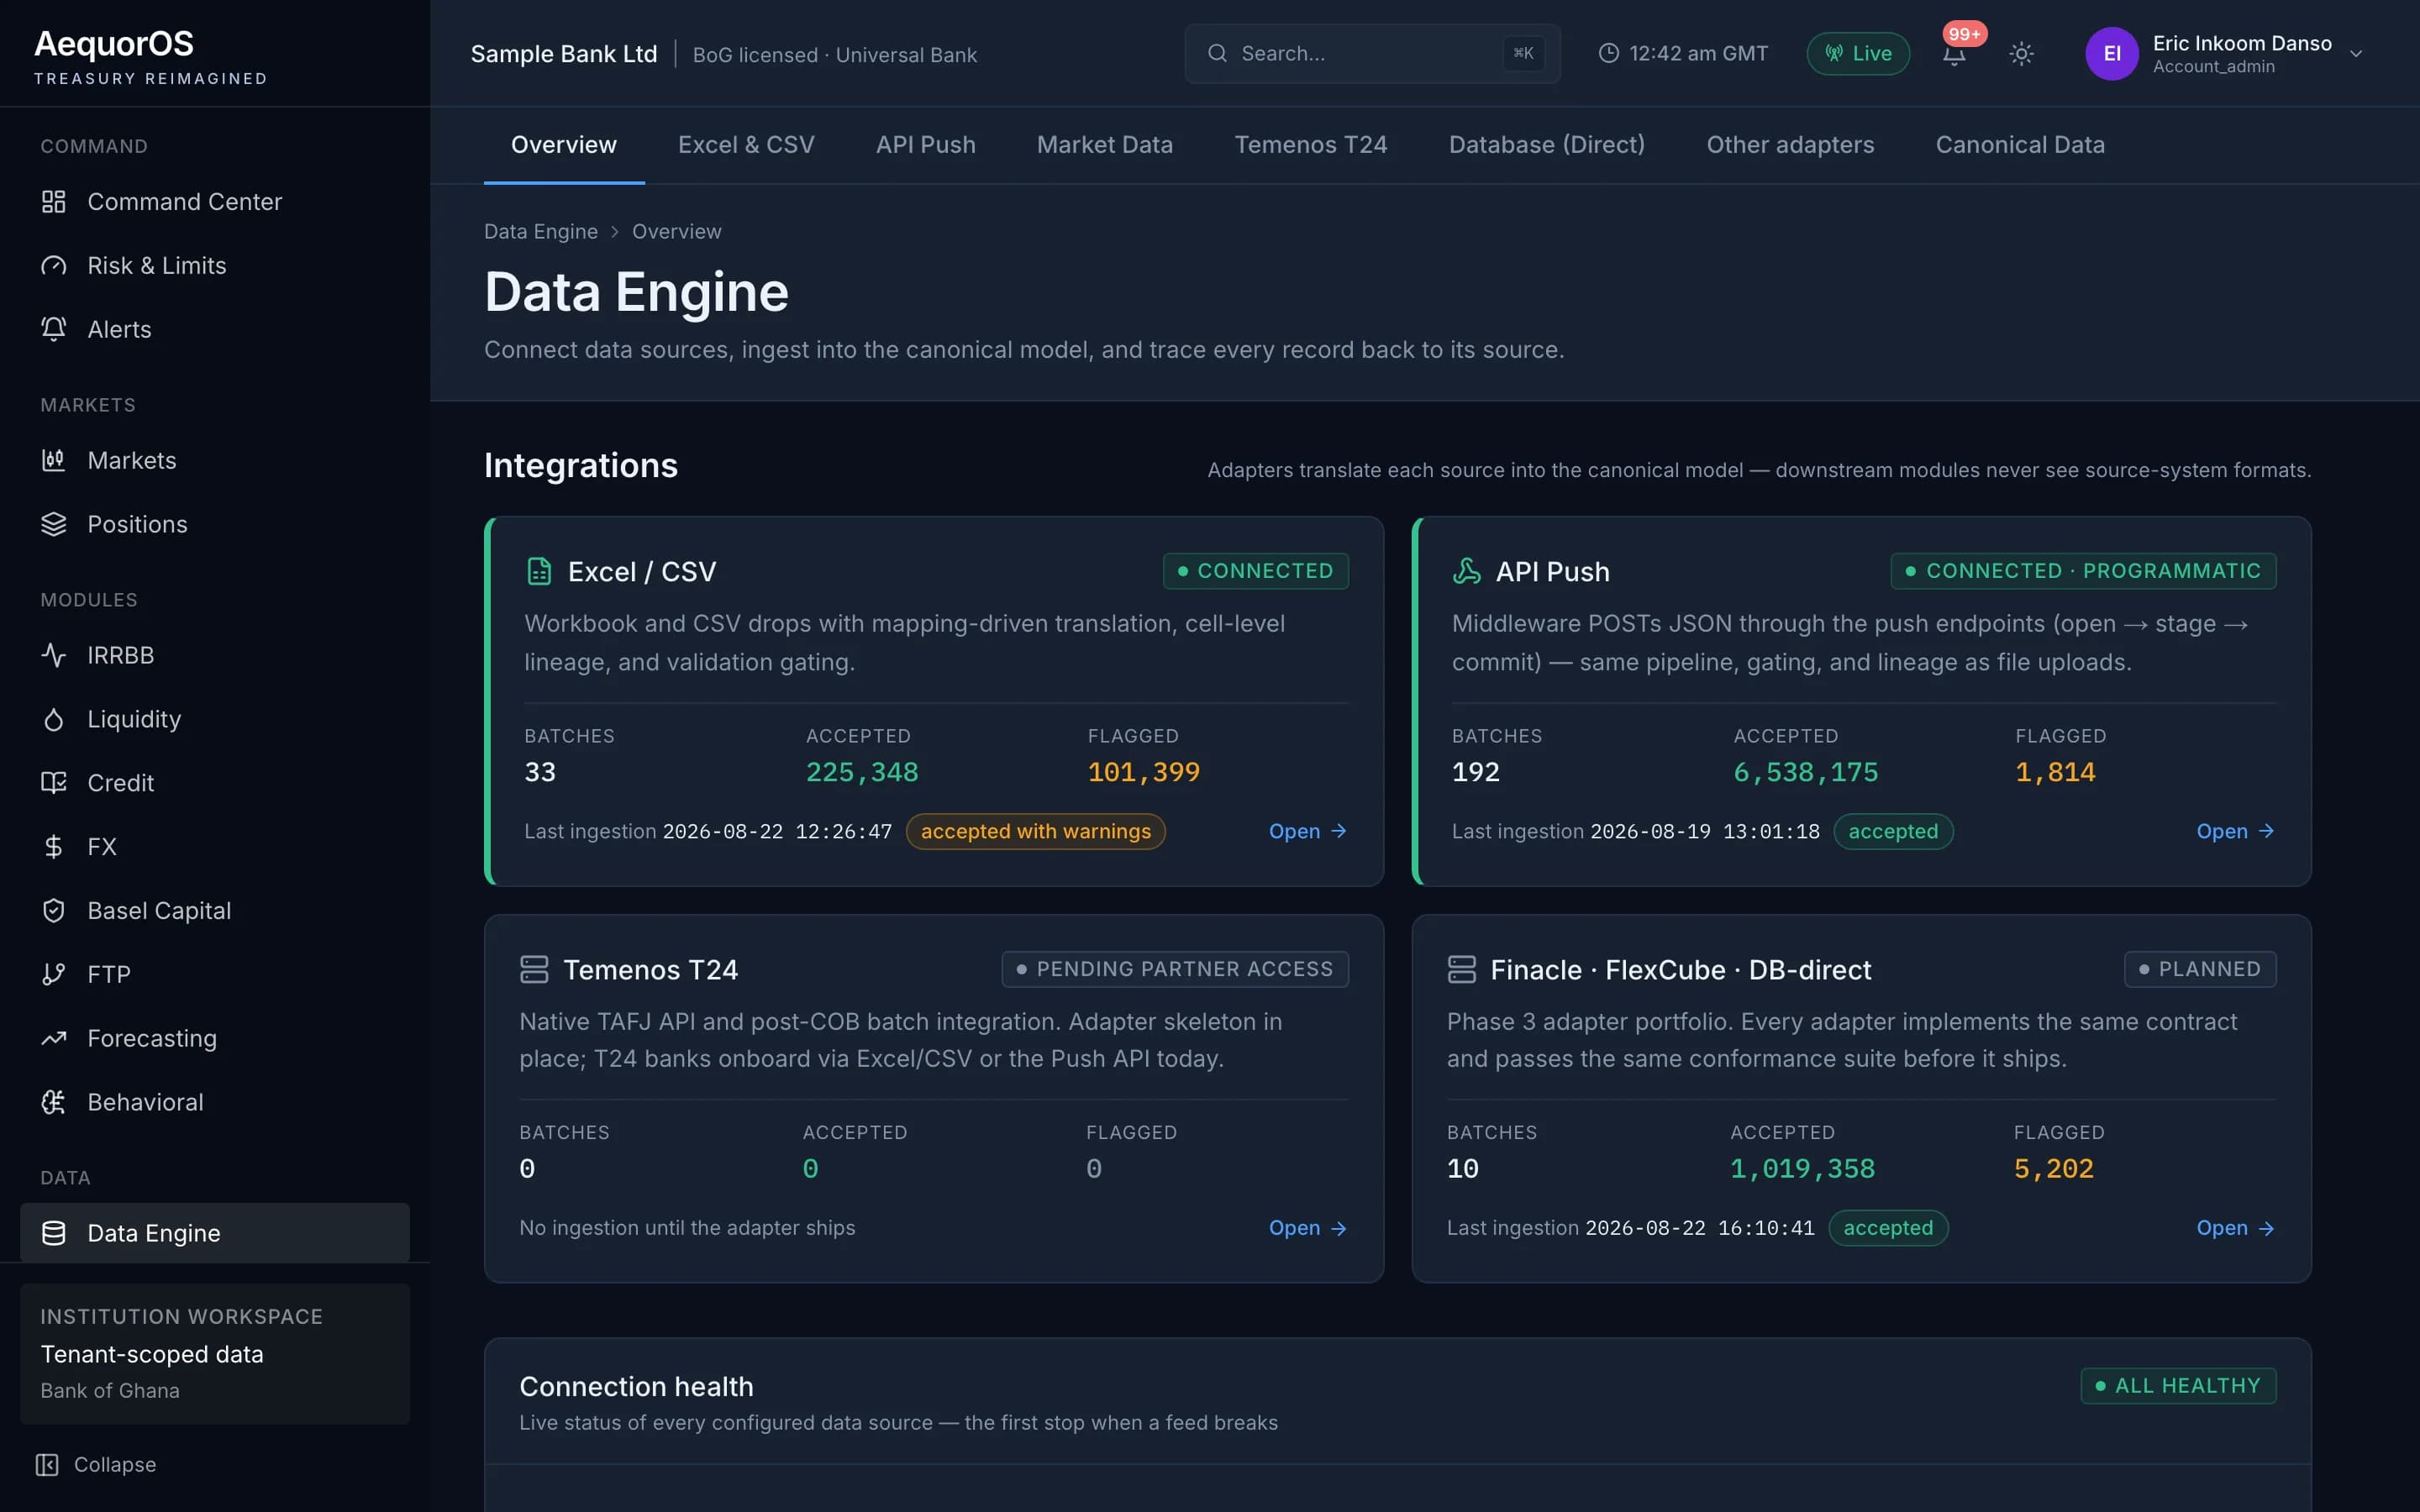Click accepted count 6,538,175

[1805, 772]
